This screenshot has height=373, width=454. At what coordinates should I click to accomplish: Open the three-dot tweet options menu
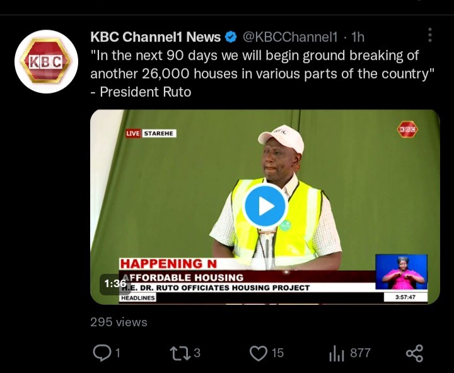pyautogui.click(x=430, y=35)
